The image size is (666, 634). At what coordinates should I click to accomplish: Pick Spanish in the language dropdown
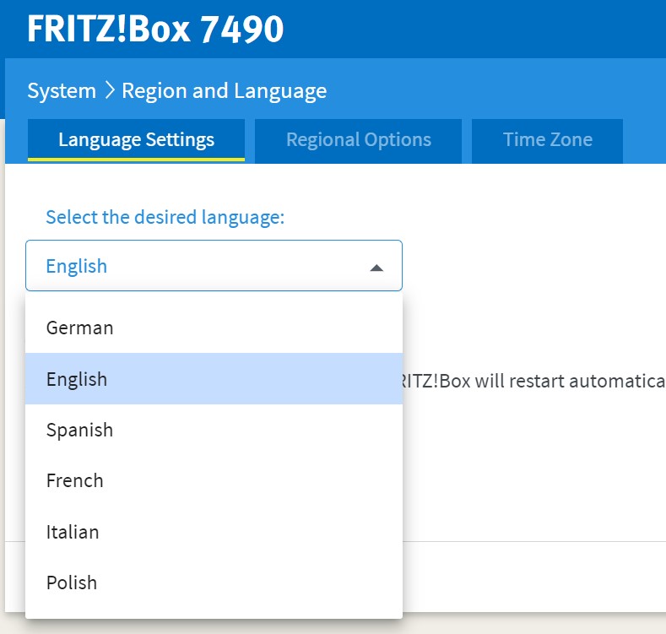(x=79, y=430)
